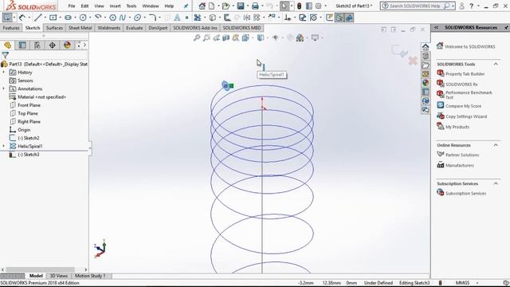Select the Ellipse sketch tool
Viewport: 510px width, 287px height.
[137, 18]
